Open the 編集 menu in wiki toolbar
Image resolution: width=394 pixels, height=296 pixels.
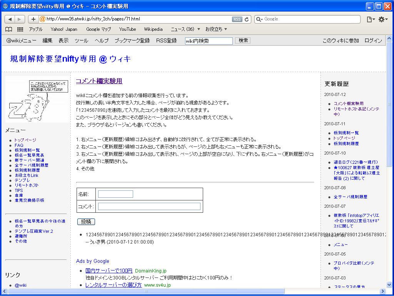tap(47, 40)
